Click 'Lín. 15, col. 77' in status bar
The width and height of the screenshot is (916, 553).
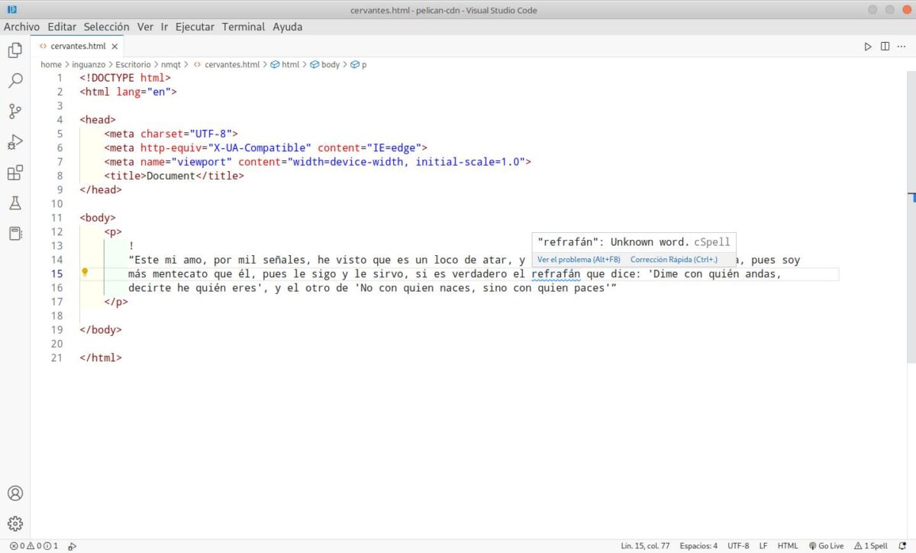[645, 546]
